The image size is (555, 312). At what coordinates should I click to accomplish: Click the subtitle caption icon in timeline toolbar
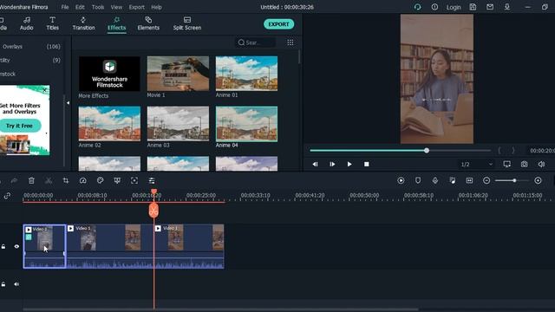pyautogui.click(x=469, y=181)
